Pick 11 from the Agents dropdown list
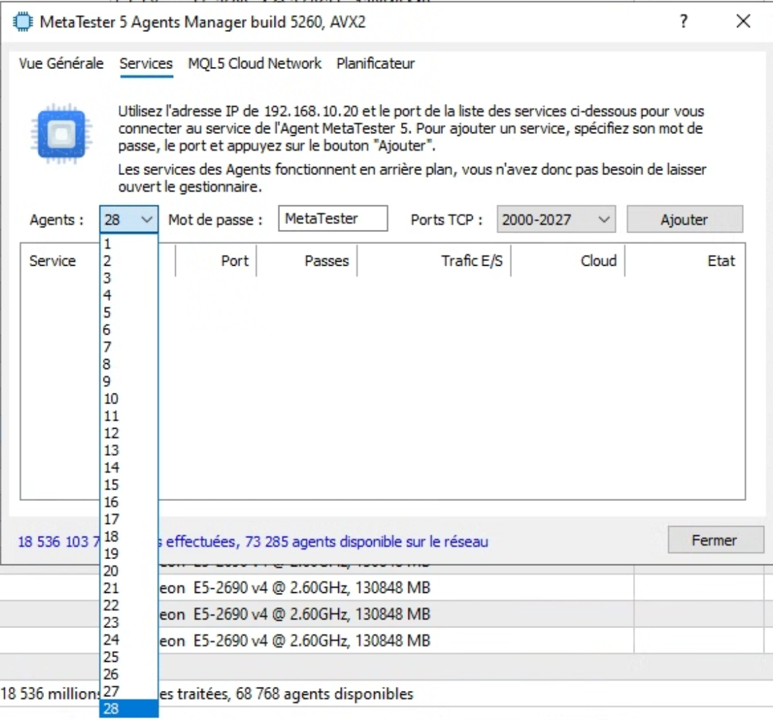Viewport: 773px width, 720px height. [x=128, y=416]
